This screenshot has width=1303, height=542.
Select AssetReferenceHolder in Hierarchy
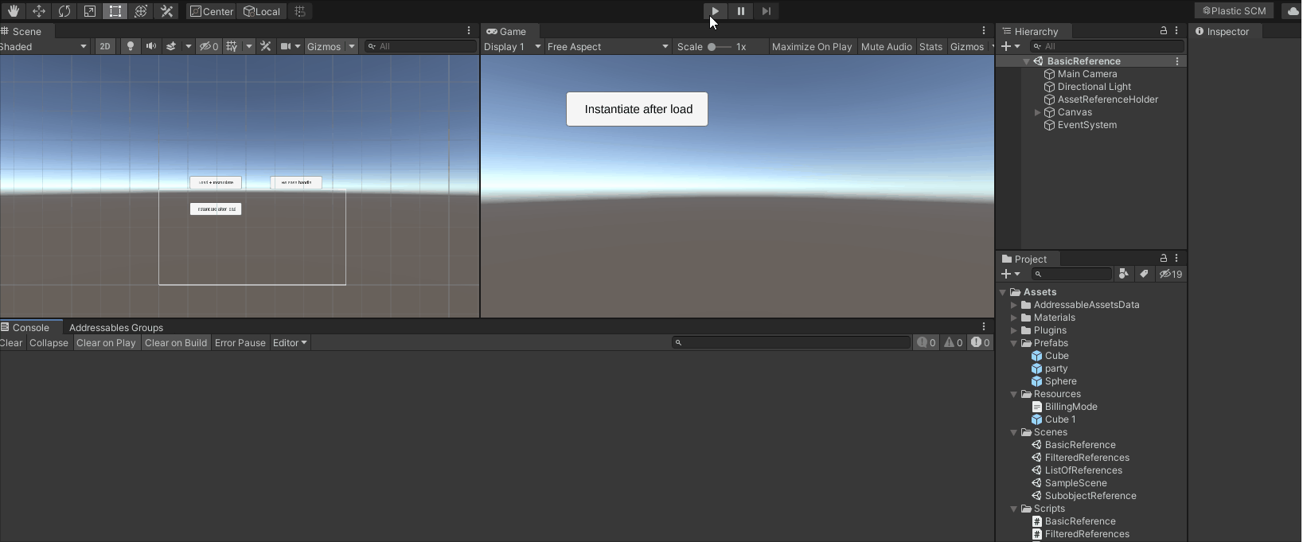tap(1107, 99)
